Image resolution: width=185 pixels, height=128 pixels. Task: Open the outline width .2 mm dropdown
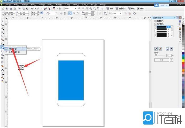click(121, 13)
